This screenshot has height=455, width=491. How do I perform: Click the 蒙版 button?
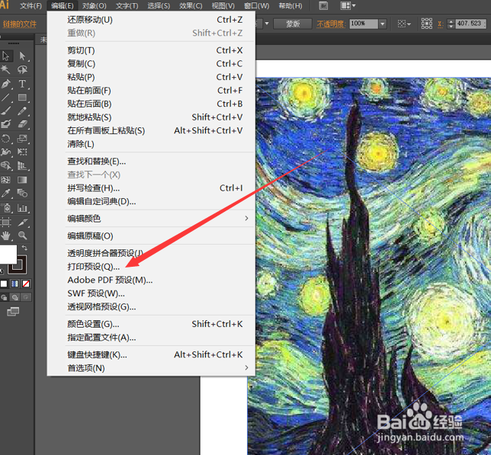tap(293, 24)
